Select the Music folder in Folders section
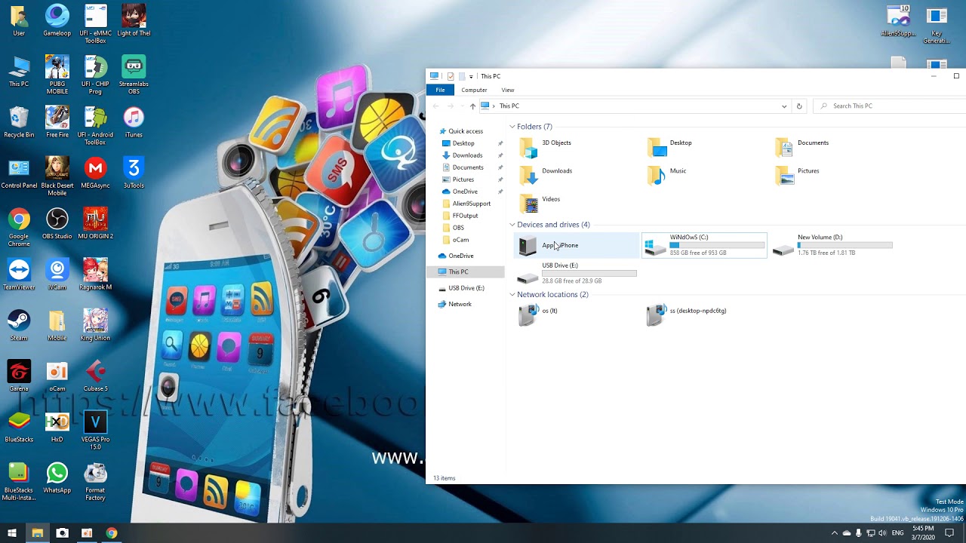Image resolution: width=966 pixels, height=543 pixels. tap(667, 174)
